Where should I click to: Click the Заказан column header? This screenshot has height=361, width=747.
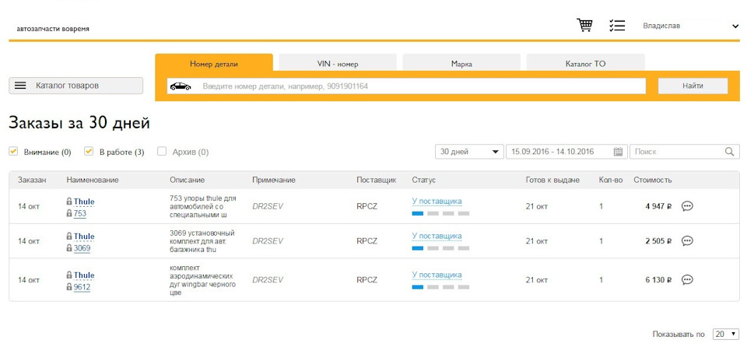pos(32,180)
